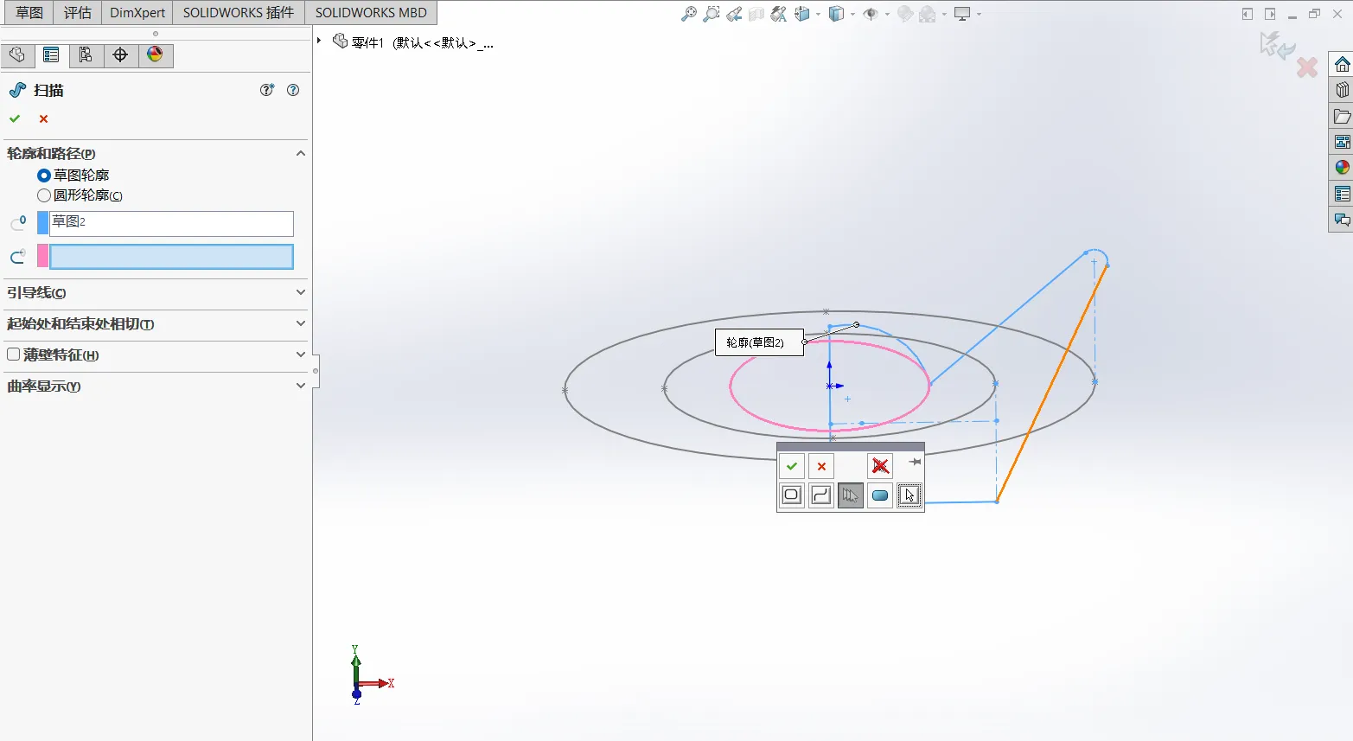Open the DimXpertManager crosshair tab icon
The width and height of the screenshot is (1353, 741).
(120, 55)
